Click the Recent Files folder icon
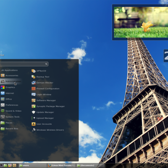The image size is (168, 168). pyautogui.click(x=3, y=129)
